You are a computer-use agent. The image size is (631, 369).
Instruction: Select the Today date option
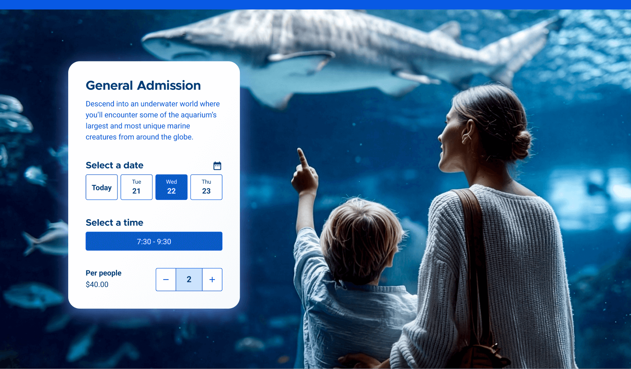(x=101, y=187)
